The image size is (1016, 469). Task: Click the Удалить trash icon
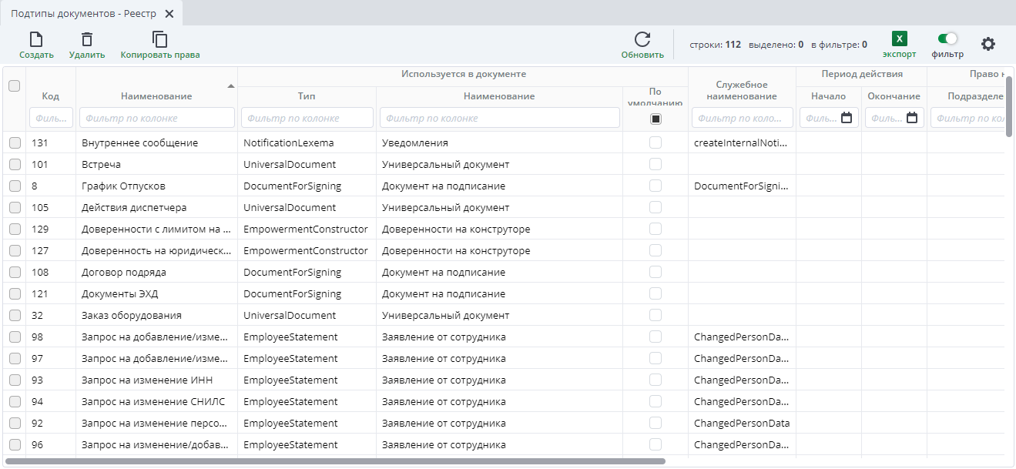[x=87, y=40]
